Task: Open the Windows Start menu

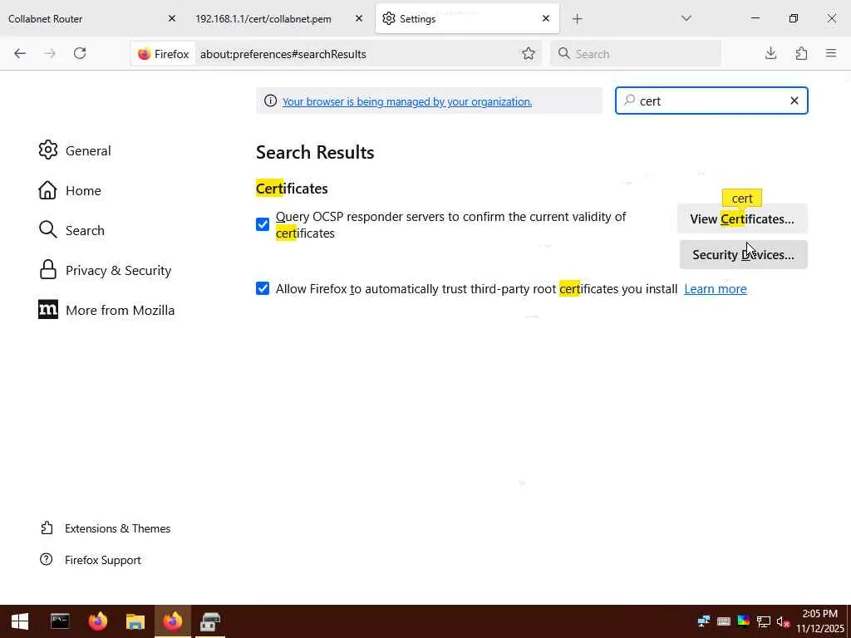Action: tap(20, 621)
